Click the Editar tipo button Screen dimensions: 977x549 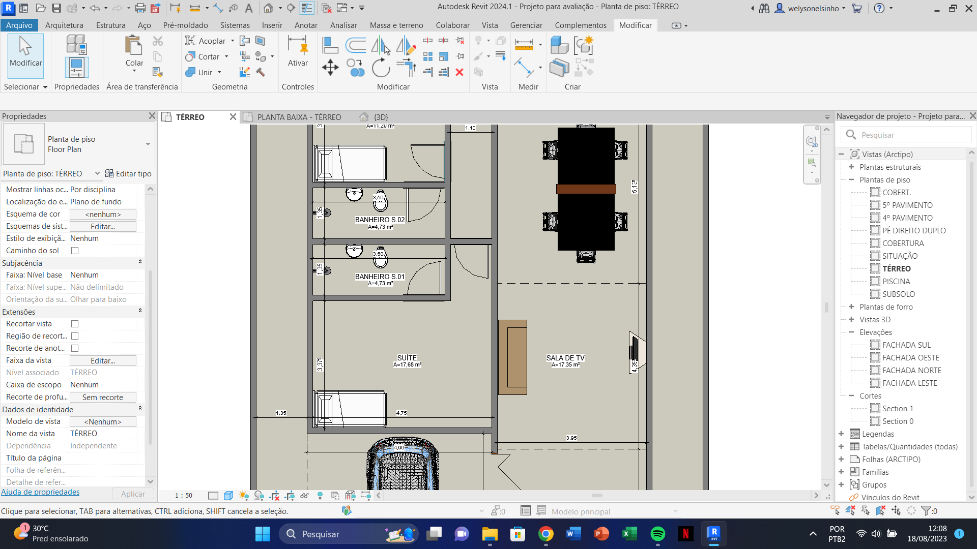click(128, 173)
